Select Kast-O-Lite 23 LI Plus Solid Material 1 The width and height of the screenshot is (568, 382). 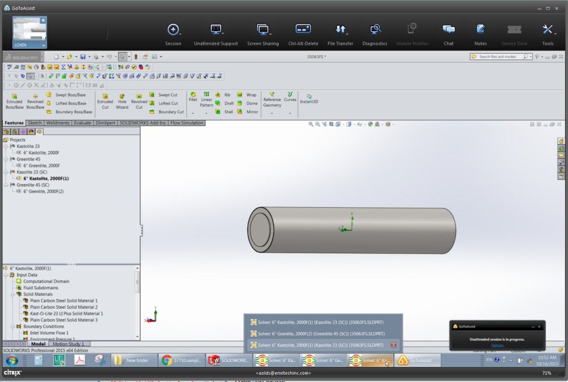[63, 314]
